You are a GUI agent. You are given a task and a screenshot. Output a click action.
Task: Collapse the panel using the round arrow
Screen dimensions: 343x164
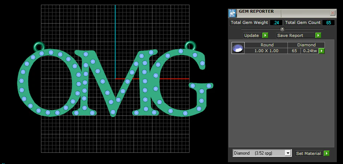tap(282, 29)
